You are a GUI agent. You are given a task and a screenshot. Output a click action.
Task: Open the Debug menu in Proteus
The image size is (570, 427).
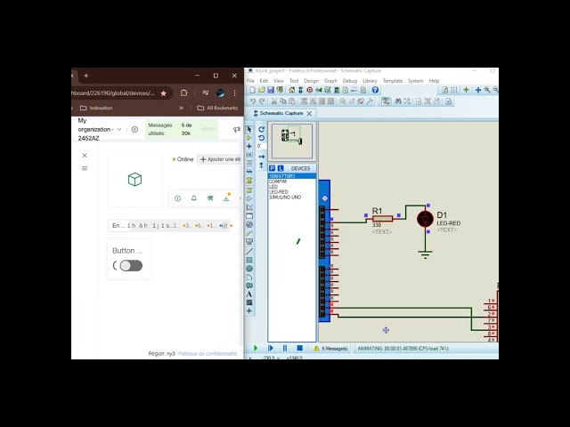pyautogui.click(x=350, y=81)
